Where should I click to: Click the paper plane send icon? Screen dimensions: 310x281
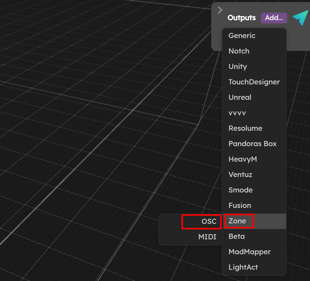[300, 18]
